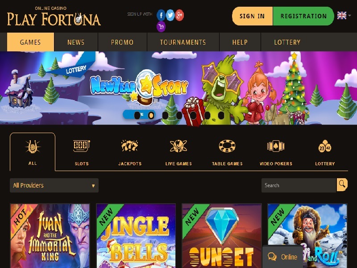This screenshot has width=357, height=268.
Task: Open the Table Games chip icon
Action: (x=227, y=146)
